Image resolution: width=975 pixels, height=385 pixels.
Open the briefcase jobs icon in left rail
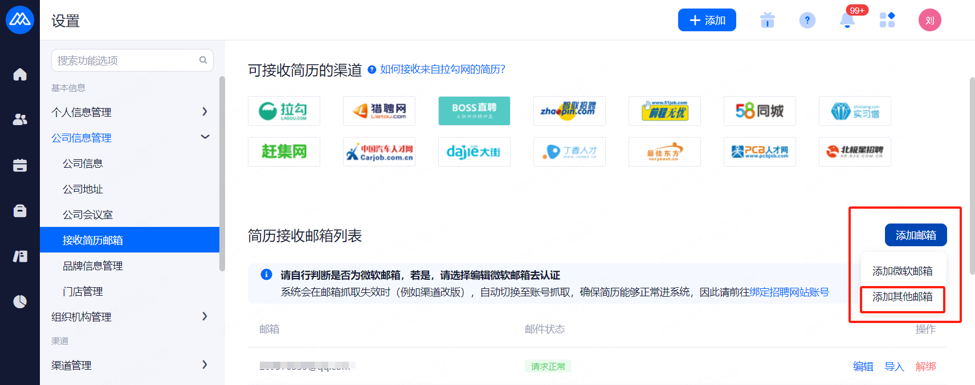pyautogui.click(x=20, y=211)
